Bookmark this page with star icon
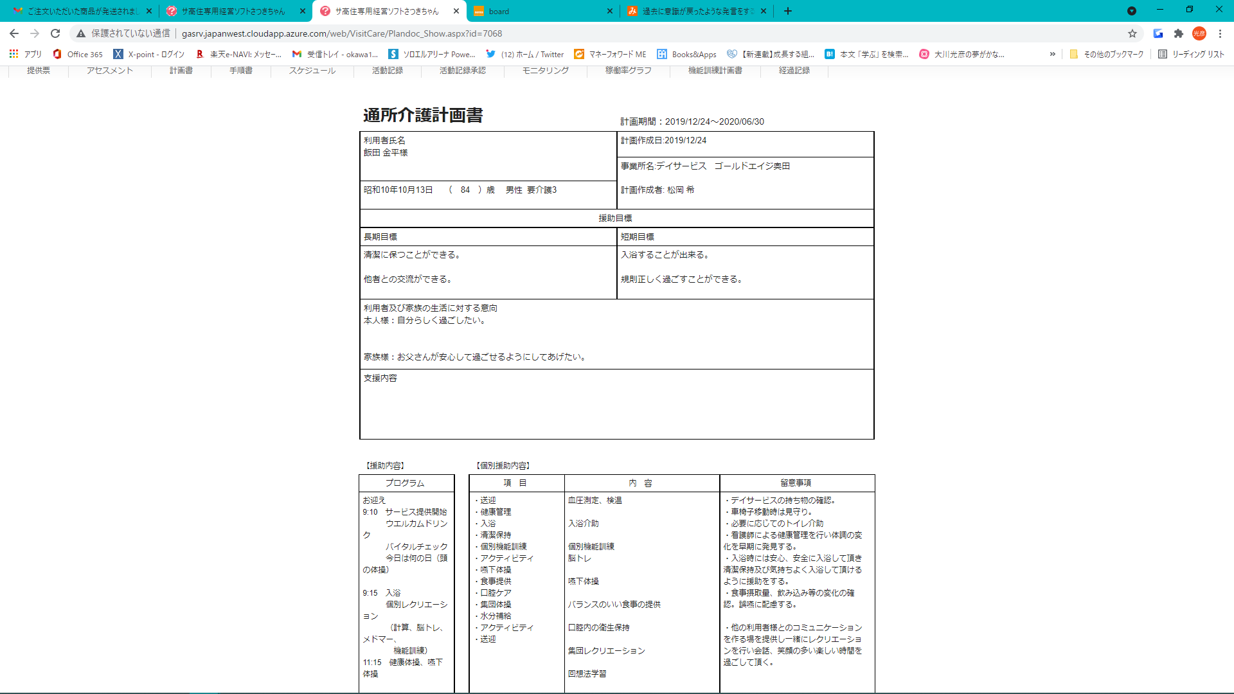This screenshot has height=694, width=1234. coord(1132,33)
